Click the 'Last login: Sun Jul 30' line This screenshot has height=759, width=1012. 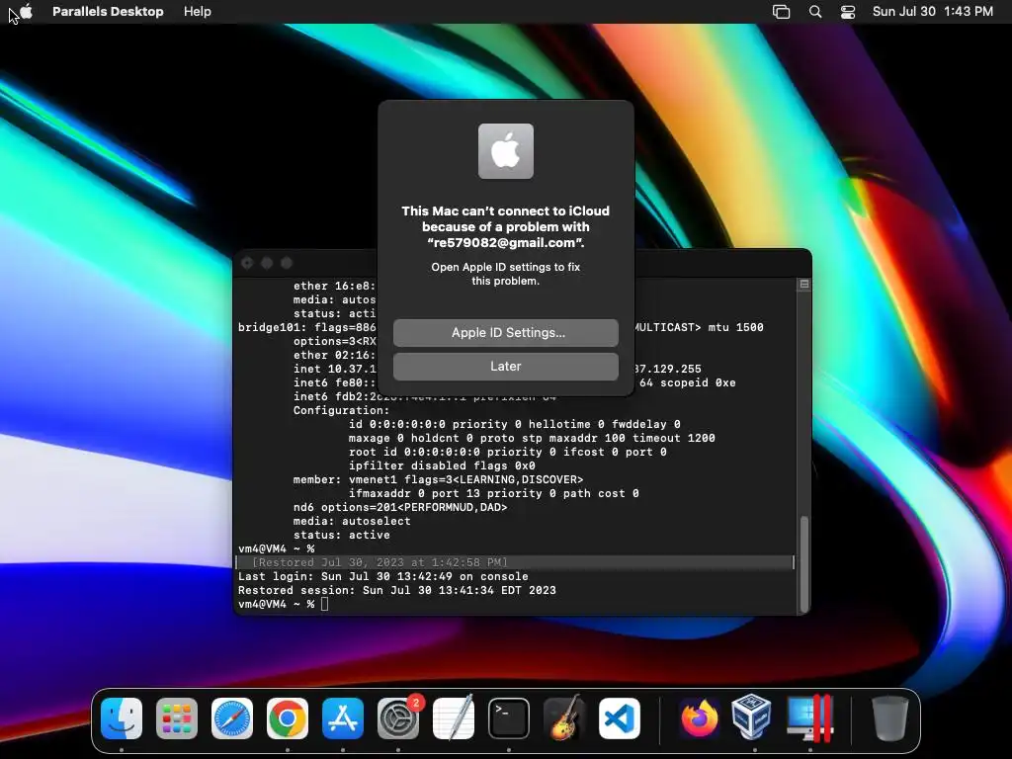382,576
